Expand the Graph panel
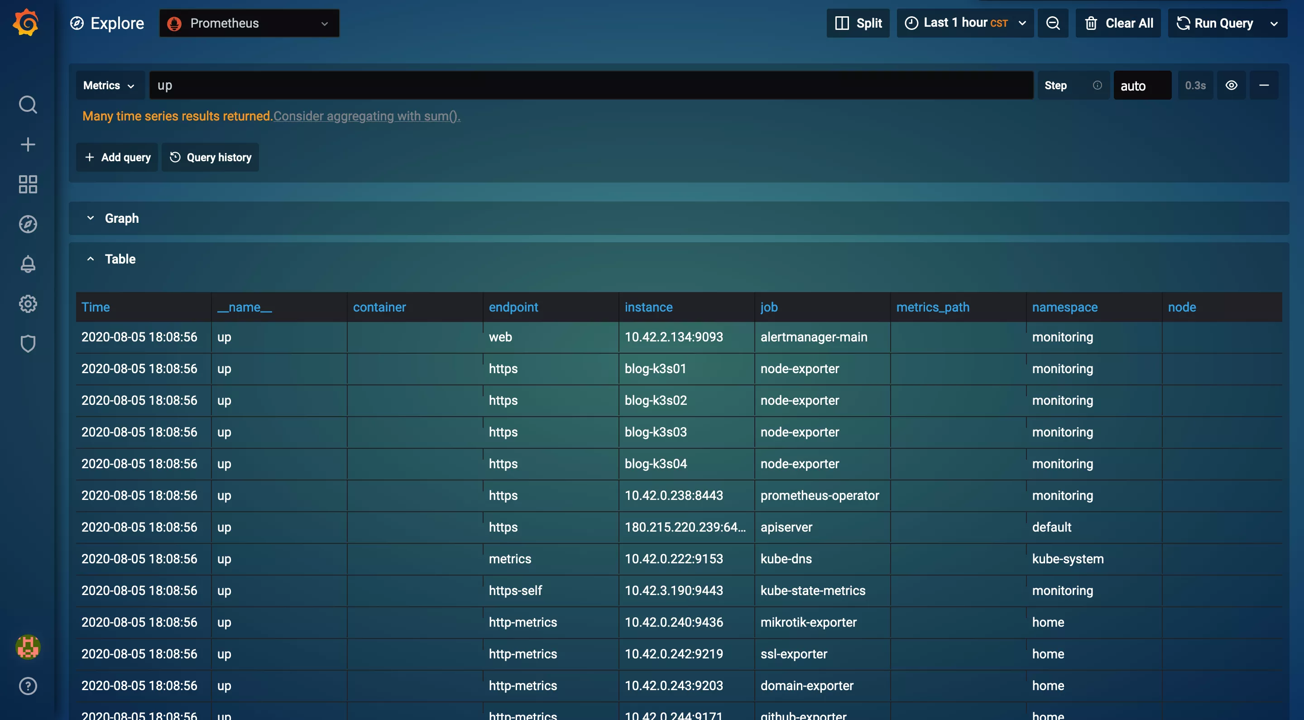 coord(121,218)
